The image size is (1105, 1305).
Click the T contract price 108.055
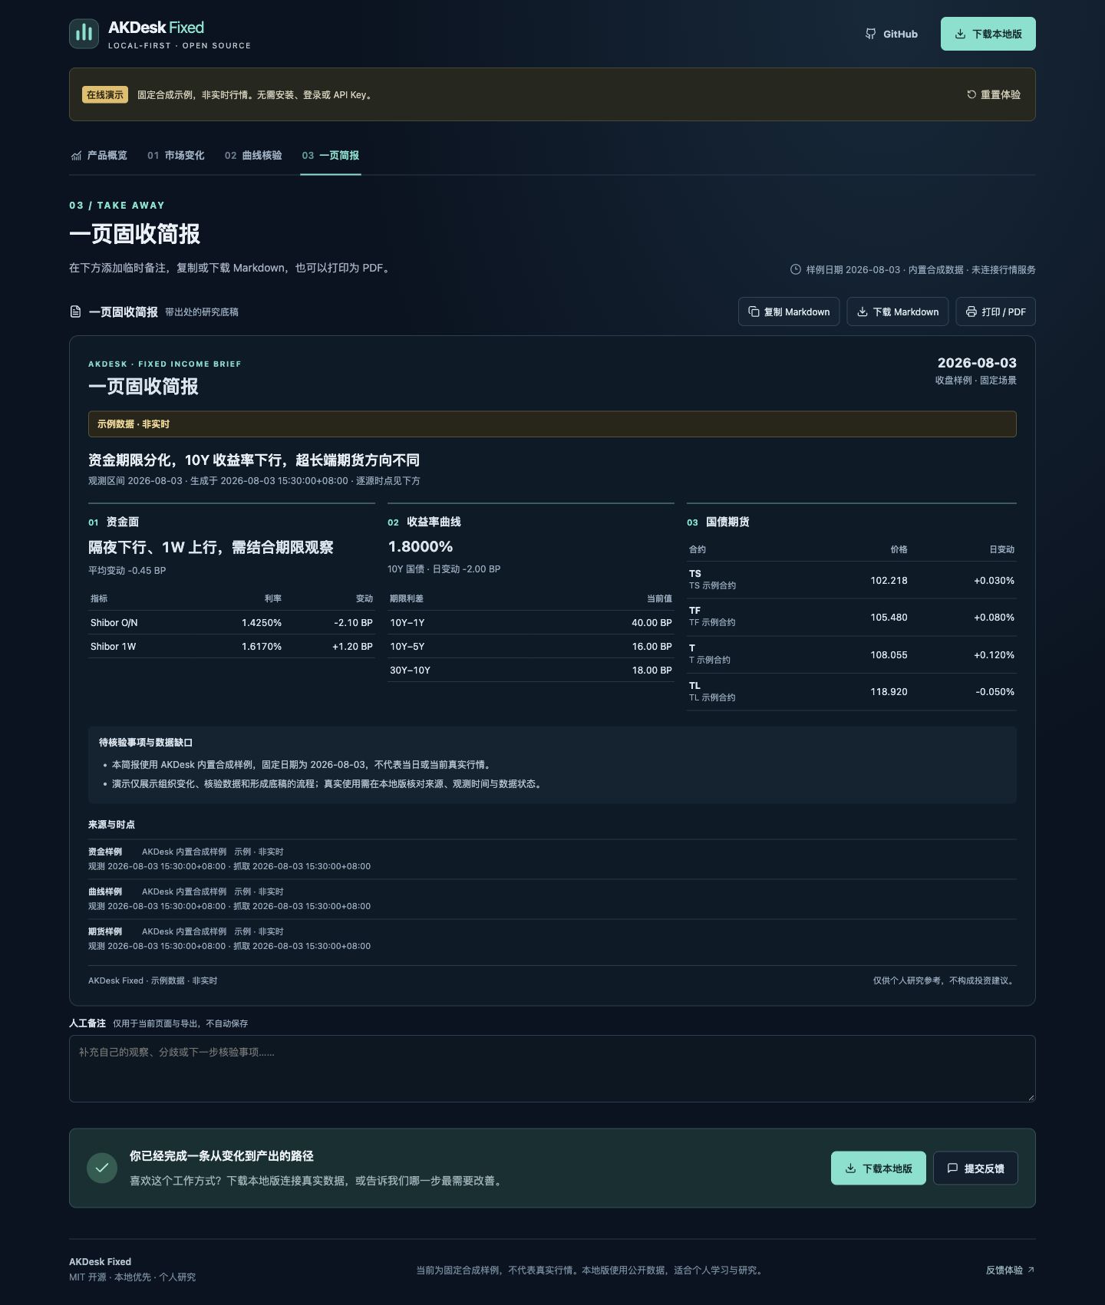pyautogui.click(x=889, y=655)
